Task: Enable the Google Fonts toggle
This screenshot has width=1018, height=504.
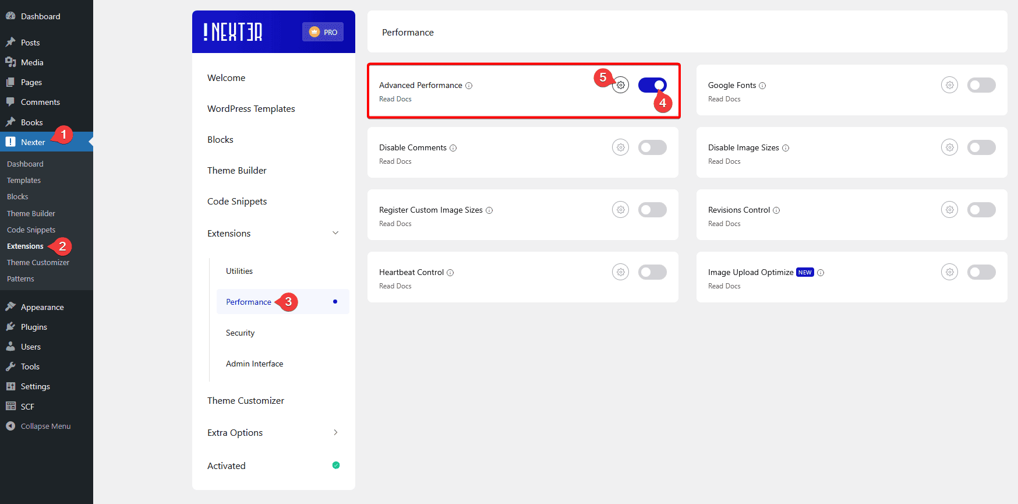Action: click(981, 85)
